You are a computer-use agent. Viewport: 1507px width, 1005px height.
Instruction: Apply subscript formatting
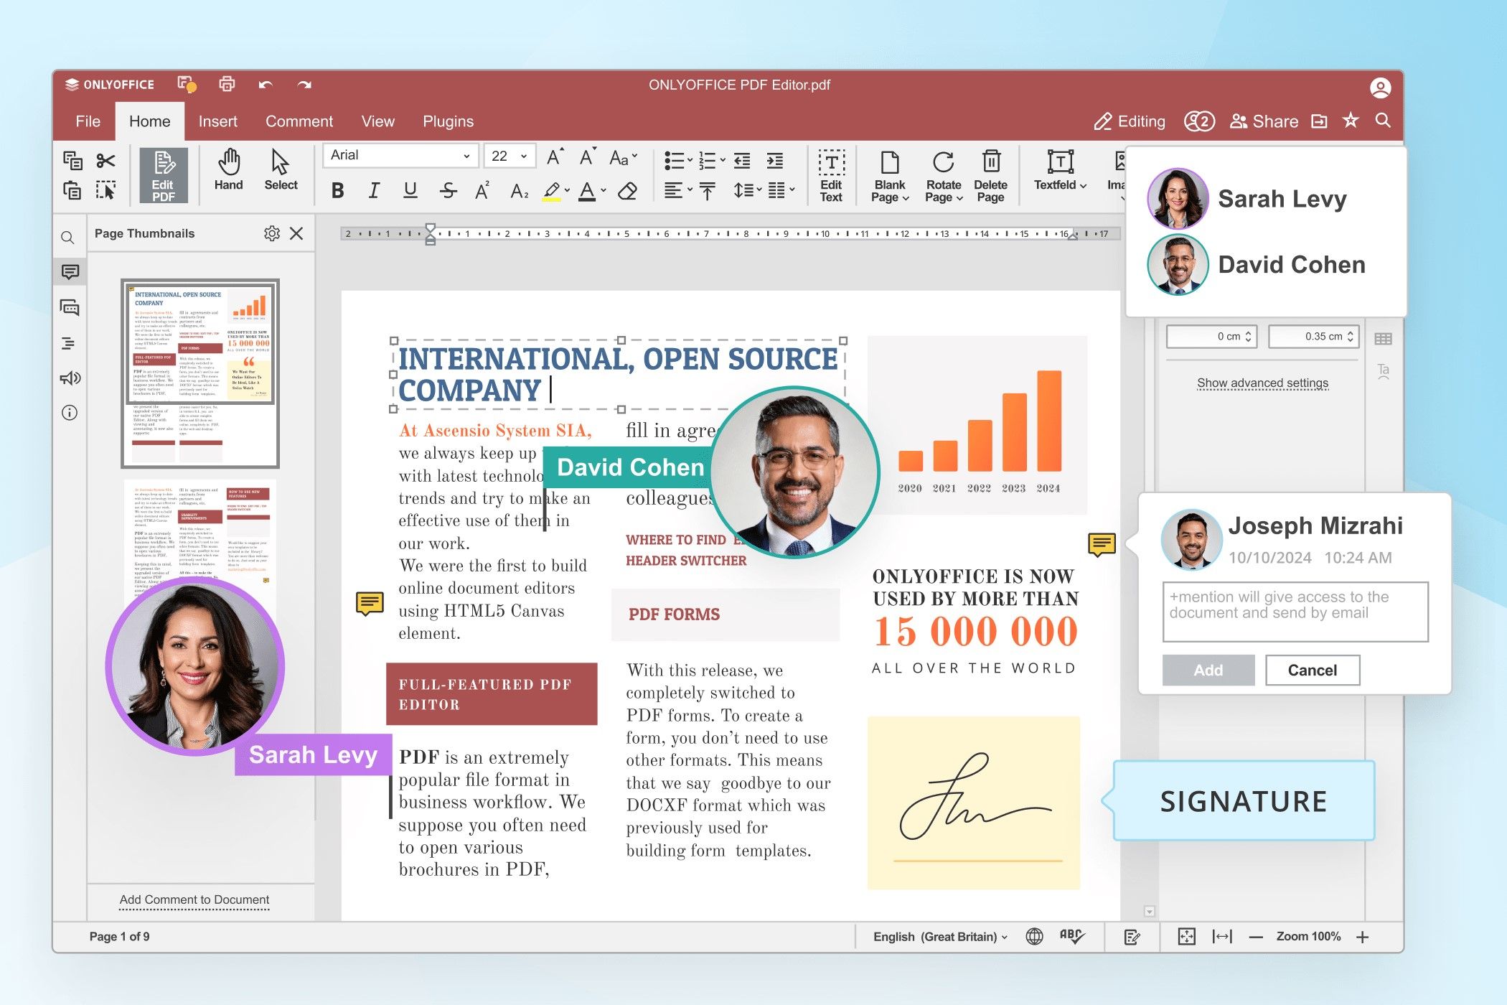519,191
